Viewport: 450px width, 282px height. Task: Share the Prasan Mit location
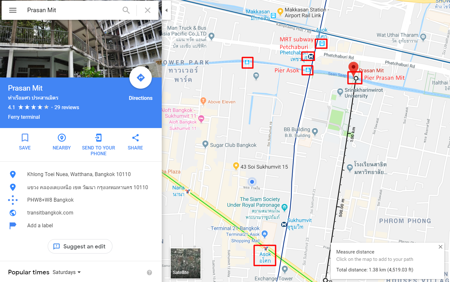[135, 142]
